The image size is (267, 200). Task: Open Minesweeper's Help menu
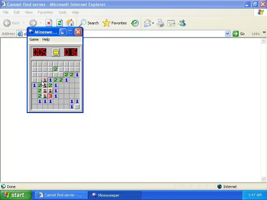(x=46, y=39)
